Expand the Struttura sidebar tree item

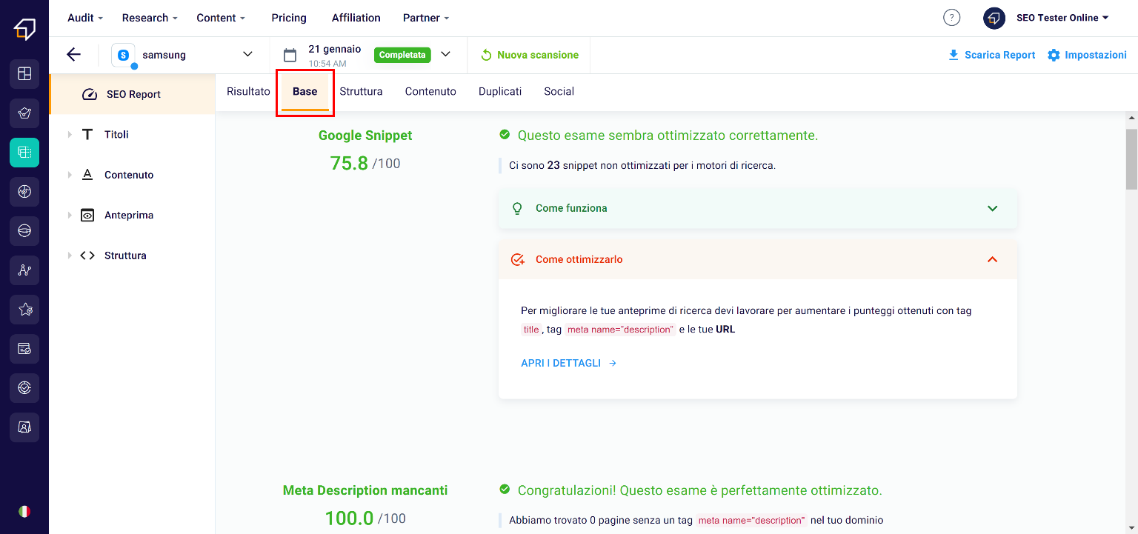coord(70,256)
